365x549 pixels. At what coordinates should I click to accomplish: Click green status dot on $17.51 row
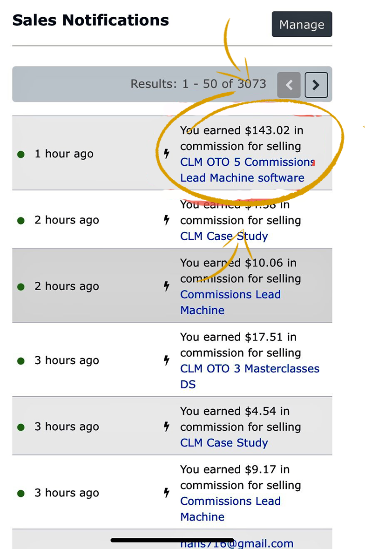[x=20, y=361]
